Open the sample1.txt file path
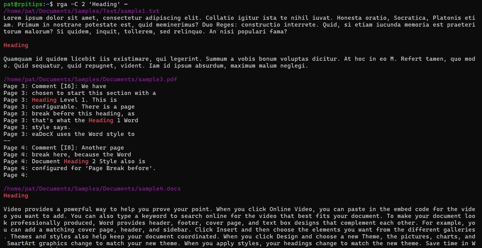 81,11
